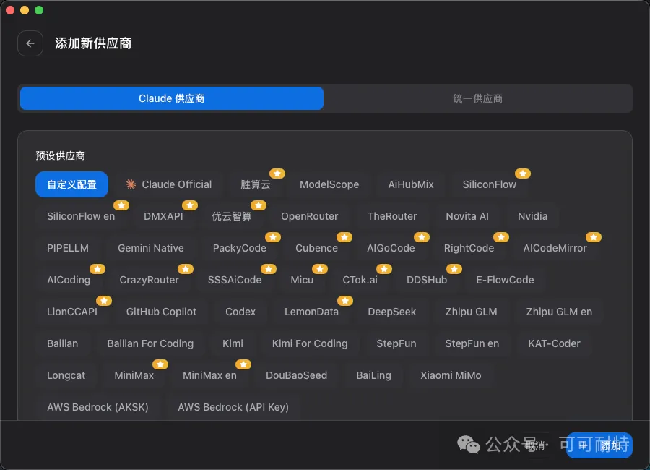650x470 pixels.
Task: Select TheRouter provider
Action: tap(392, 216)
